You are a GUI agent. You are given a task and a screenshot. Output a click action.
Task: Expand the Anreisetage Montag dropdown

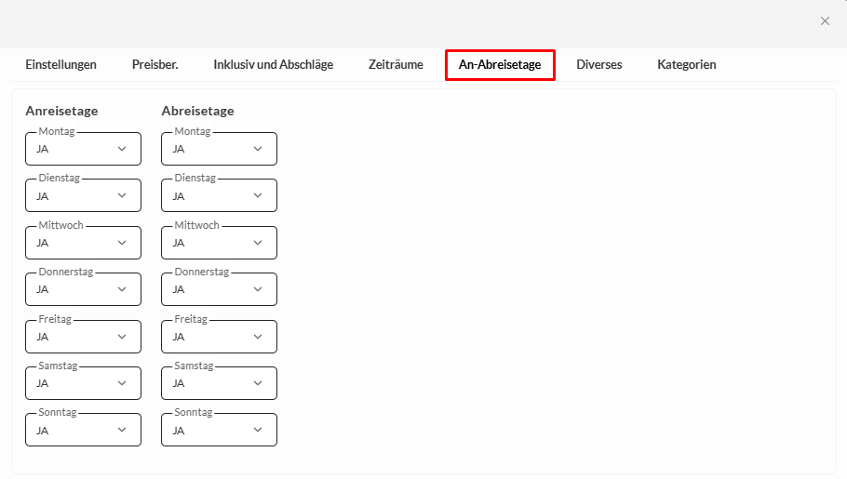84,149
